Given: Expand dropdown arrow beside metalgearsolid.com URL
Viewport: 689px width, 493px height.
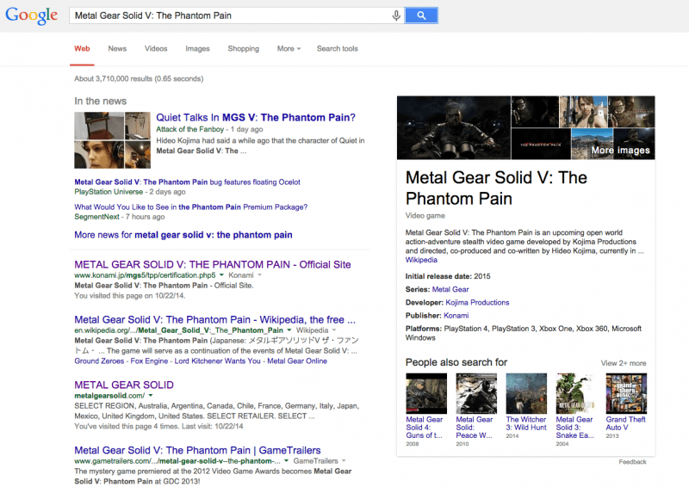Looking at the screenshot, I should [x=151, y=396].
